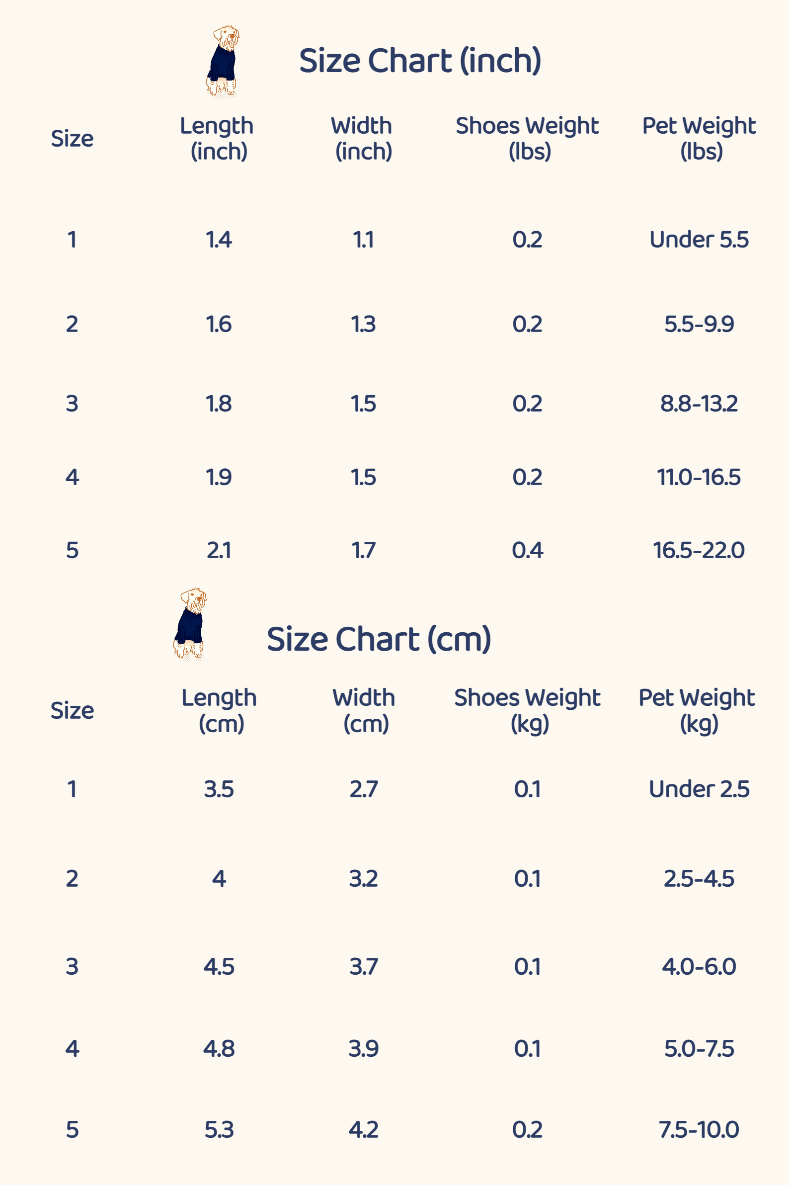Screen dimensions: 789x1185
Task: Select the "Length (inch)" column header
Action: click(218, 139)
